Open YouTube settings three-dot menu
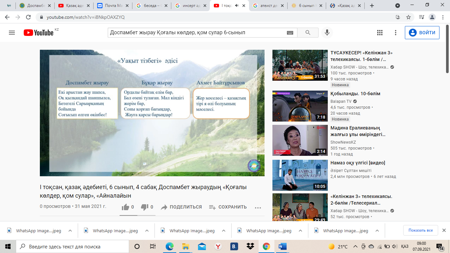This screenshot has width=450, height=253. (396, 33)
